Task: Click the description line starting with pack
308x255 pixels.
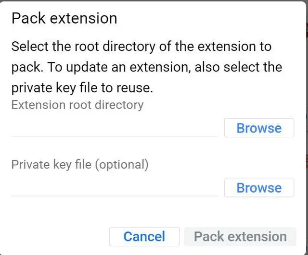Action: pyautogui.click(x=146, y=67)
